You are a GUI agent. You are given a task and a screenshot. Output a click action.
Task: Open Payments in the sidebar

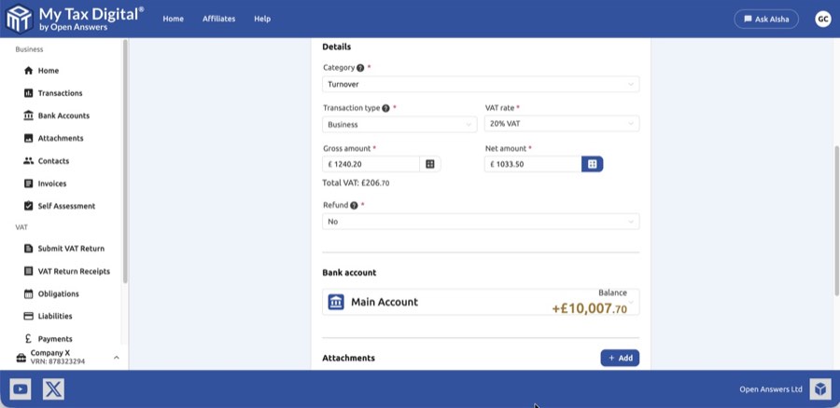[x=55, y=338]
